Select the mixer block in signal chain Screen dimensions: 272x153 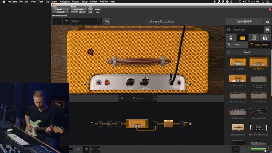point(182,124)
